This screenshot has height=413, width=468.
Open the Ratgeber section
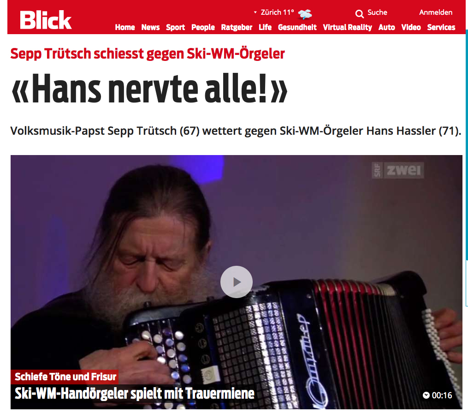pyautogui.click(x=237, y=28)
